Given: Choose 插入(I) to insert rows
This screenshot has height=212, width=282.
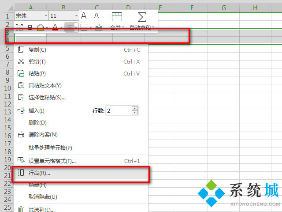Looking at the screenshot, I should (x=37, y=111).
